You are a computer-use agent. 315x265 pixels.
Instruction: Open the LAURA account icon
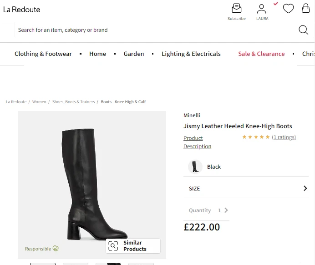261,9
